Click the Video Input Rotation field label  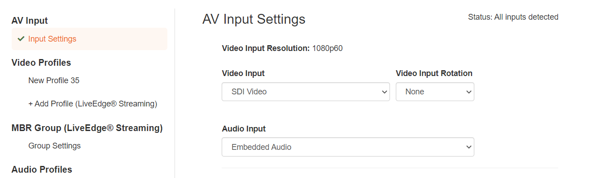click(434, 73)
